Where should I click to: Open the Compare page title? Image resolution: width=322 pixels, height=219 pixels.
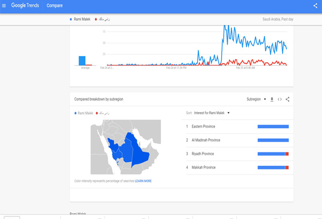pyautogui.click(x=54, y=5)
